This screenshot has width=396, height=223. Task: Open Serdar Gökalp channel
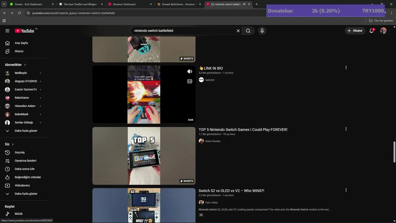(24, 122)
